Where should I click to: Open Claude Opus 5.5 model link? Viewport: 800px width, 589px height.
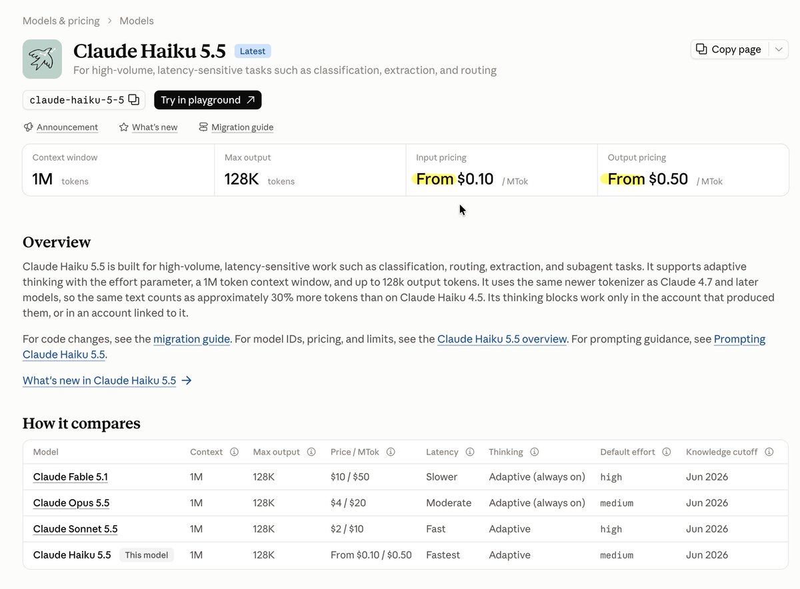tap(71, 503)
